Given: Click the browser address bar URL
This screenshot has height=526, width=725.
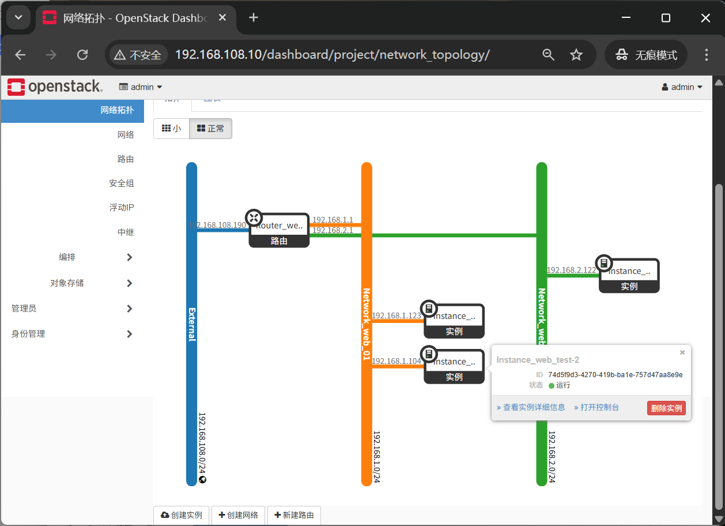Looking at the screenshot, I should point(333,55).
